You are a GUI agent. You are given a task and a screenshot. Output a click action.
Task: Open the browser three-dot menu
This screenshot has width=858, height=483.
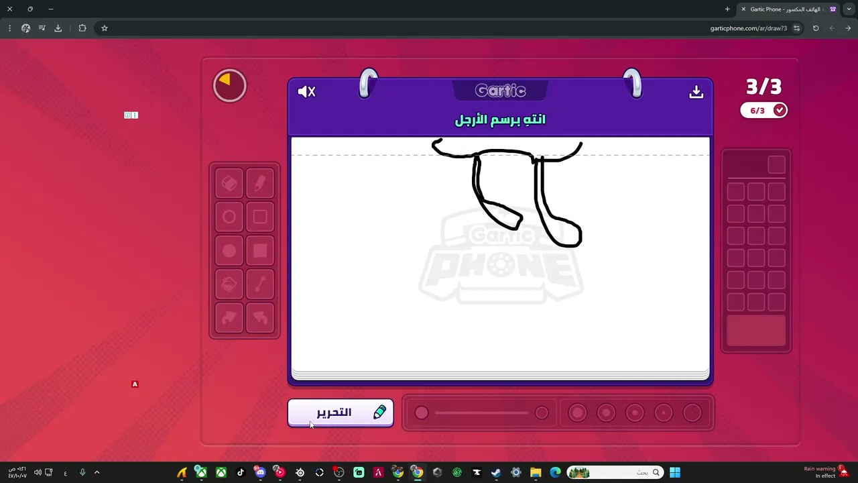click(9, 28)
